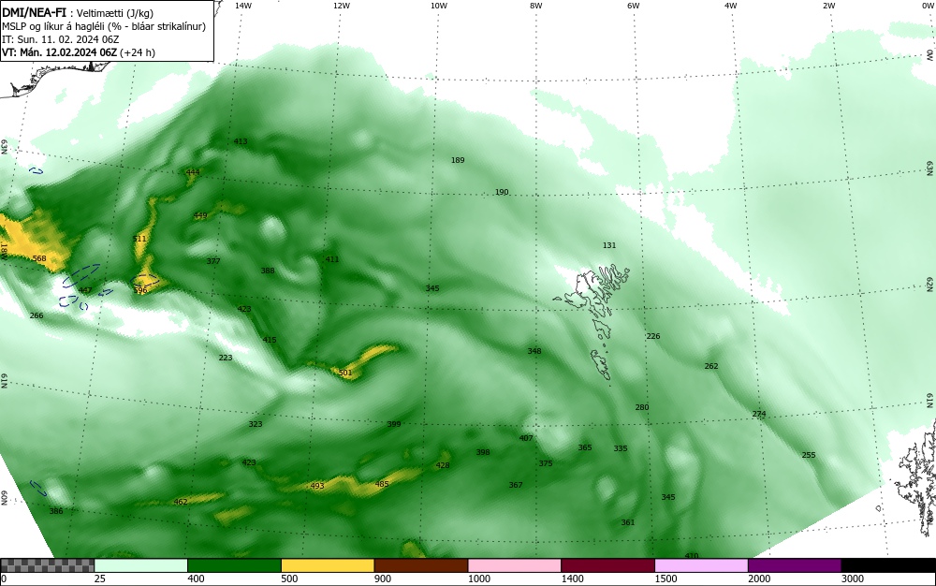Click the map value '190'
The height and width of the screenshot is (586, 936).
coord(502,192)
